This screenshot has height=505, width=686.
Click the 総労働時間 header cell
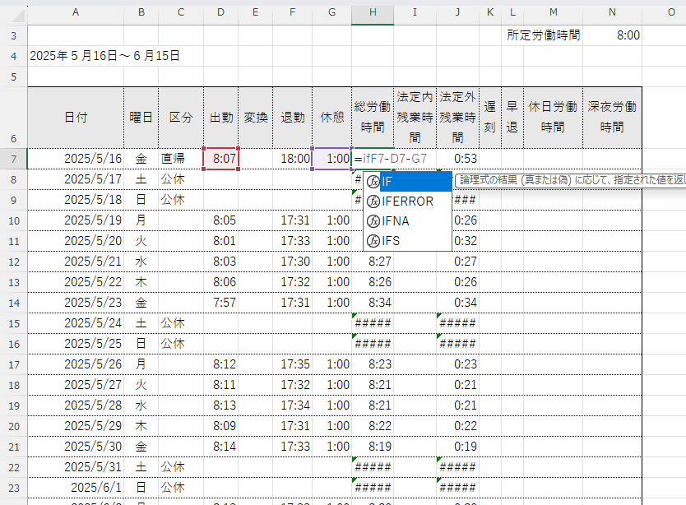373,117
